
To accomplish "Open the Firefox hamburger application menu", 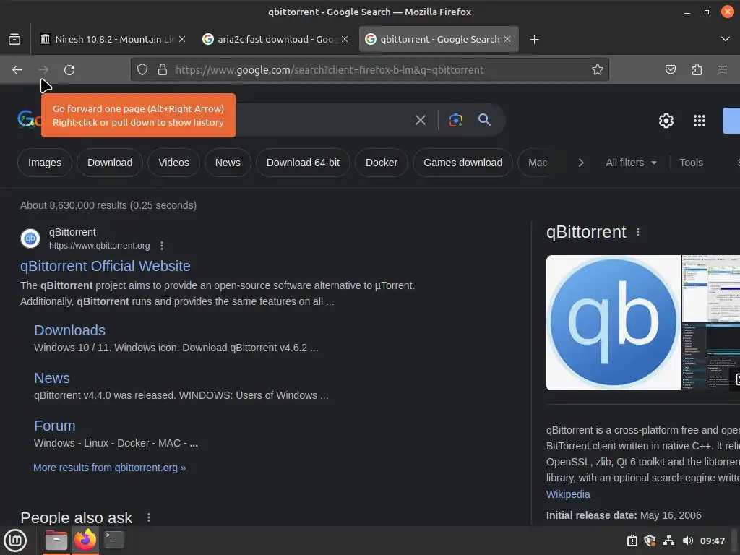I will pos(723,70).
